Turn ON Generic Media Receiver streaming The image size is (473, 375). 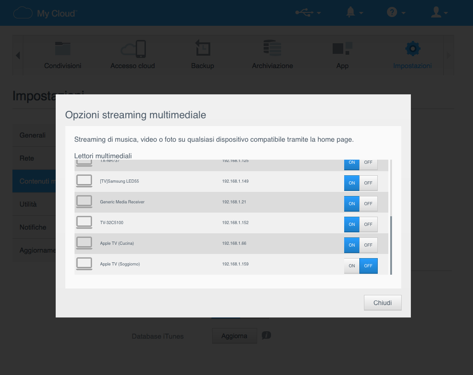pyautogui.click(x=352, y=204)
